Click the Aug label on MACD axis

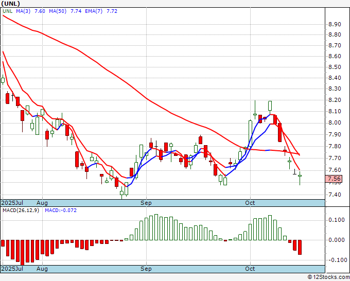(x=42, y=269)
